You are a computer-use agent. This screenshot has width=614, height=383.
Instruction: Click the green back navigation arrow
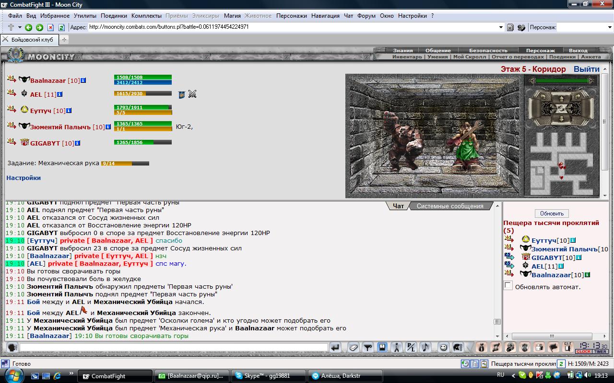[29, 27]
